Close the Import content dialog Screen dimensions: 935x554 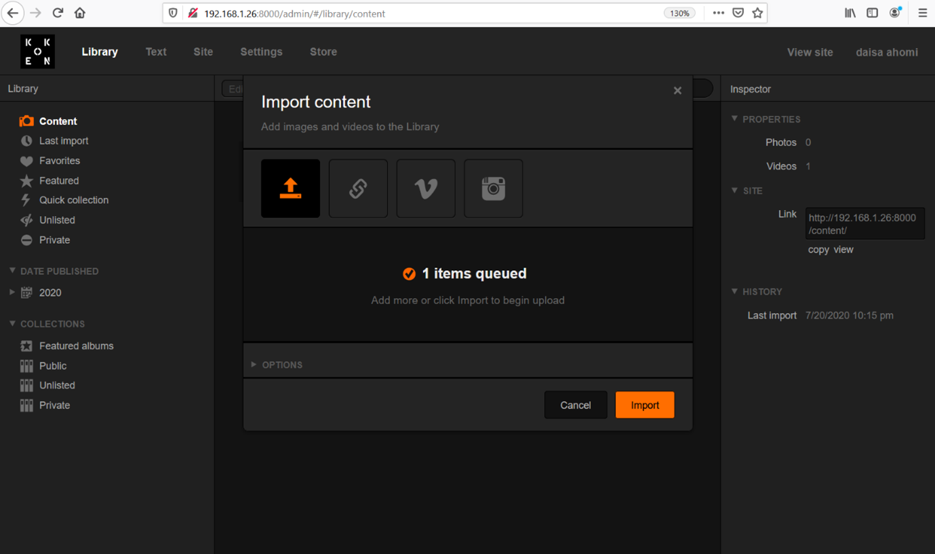tap(677, 91)
